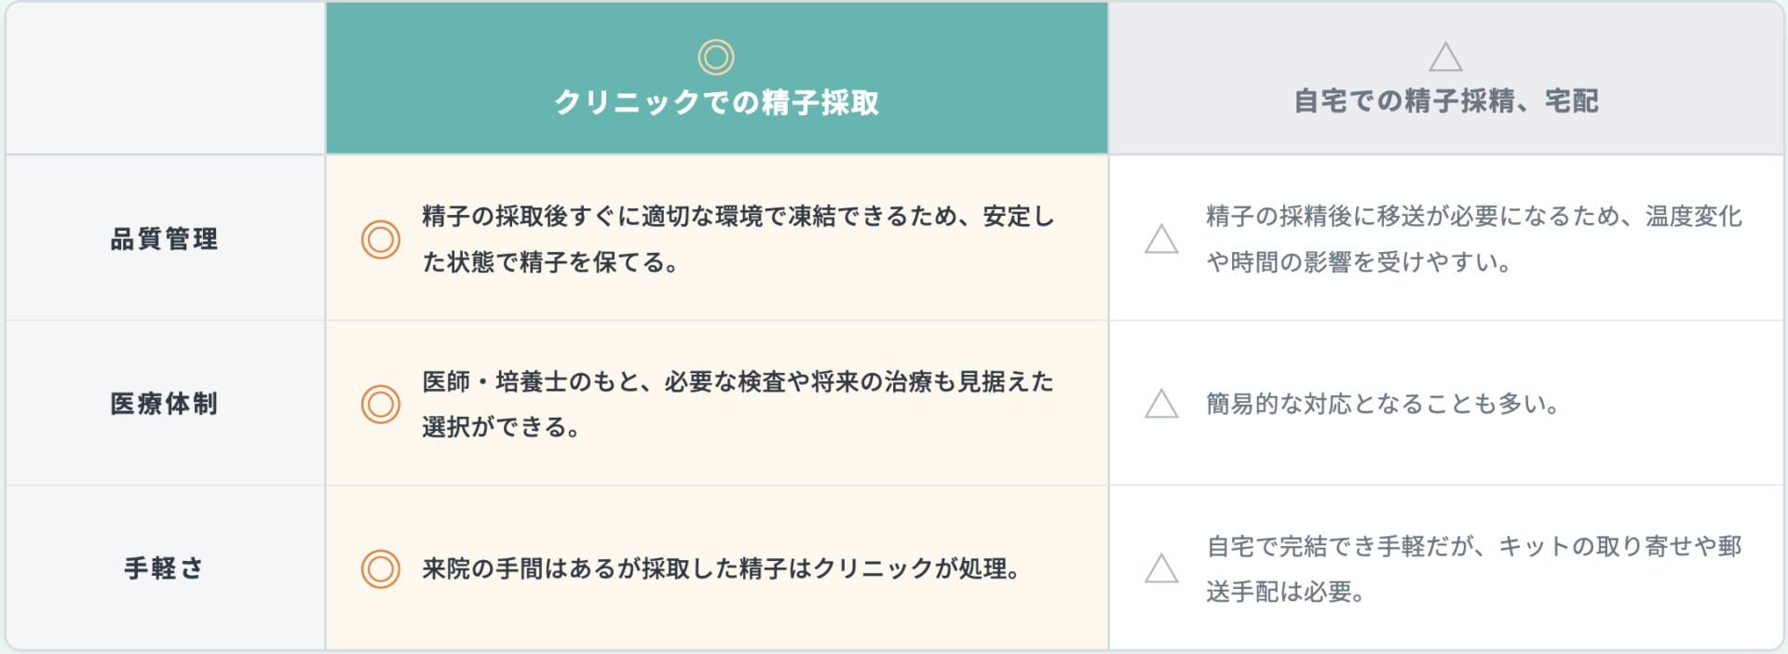Click the text 簡易的な対応となることも多い

[x=1383, y=404]
